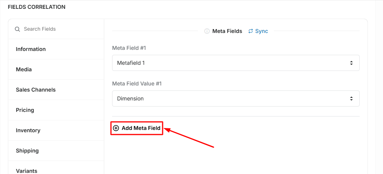The height and width of the screenshot is (174, 383).
Task: Switch to the Pricing section
Action: [x=56, y=110]
